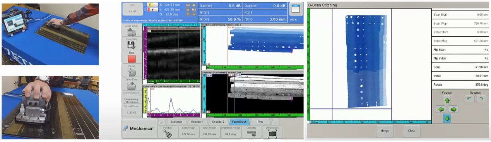
Task: Click the Close button in C-Scan Stitching
Action: (412, 130)
